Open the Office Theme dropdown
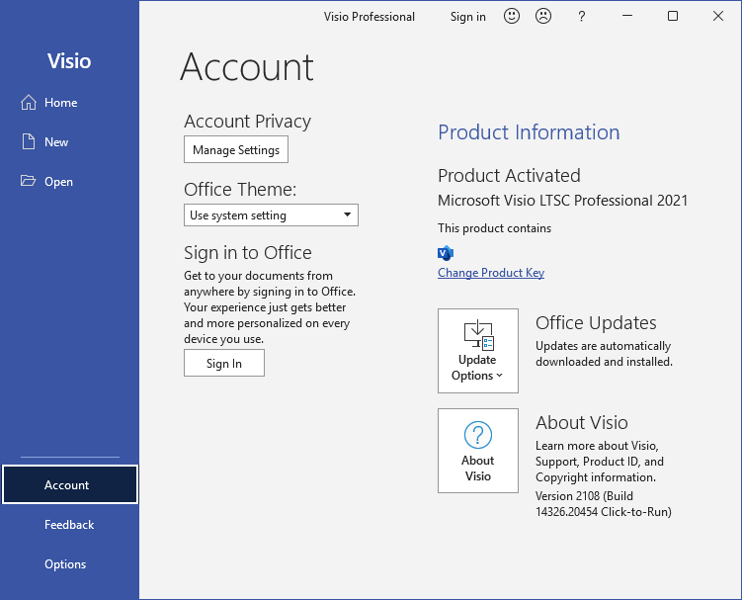This screenshot has height=600, width=742. click(x=271, y=215)
